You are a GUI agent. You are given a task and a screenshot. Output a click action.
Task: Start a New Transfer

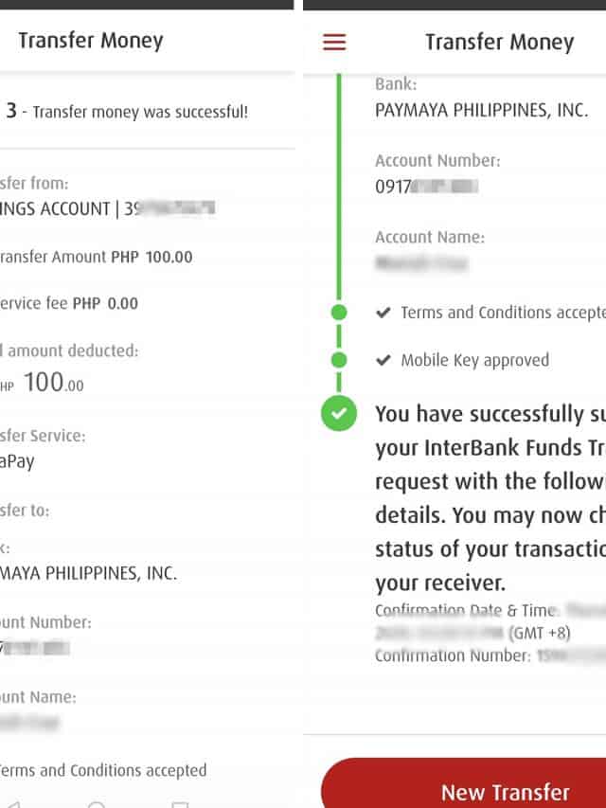505,791
